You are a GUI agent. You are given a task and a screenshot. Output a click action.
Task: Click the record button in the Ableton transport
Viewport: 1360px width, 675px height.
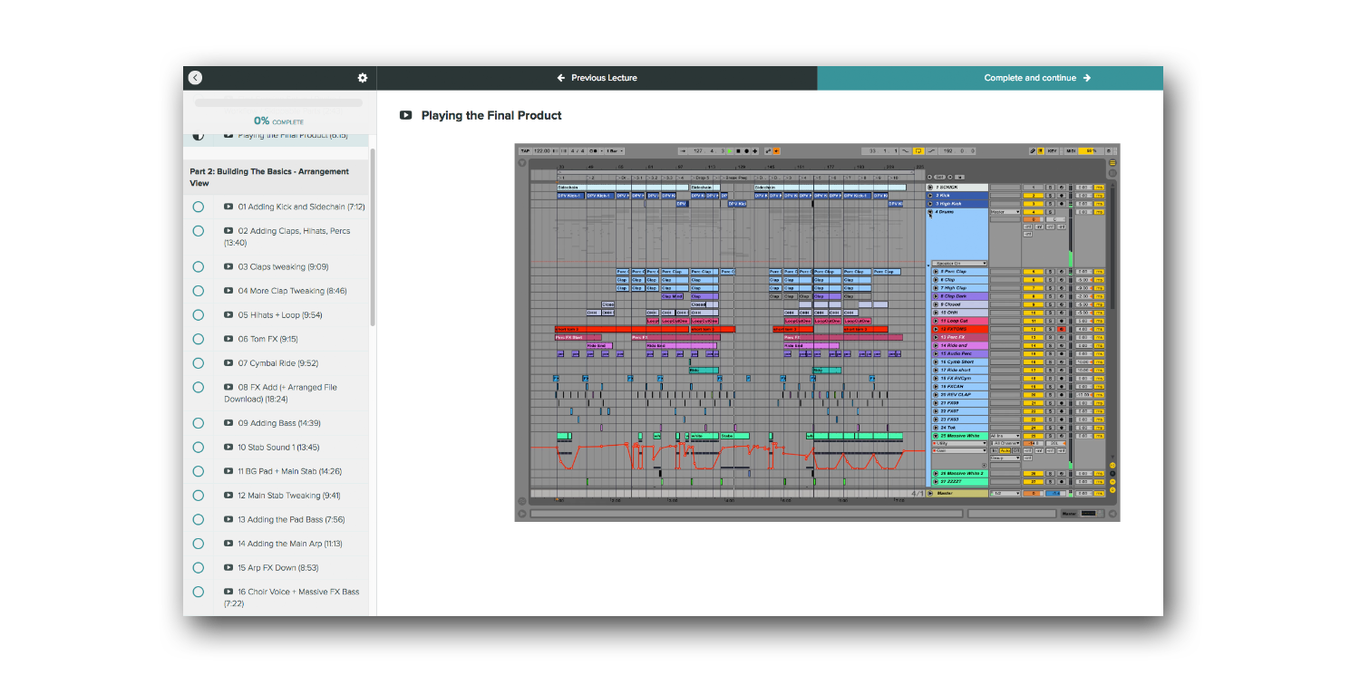pos(746,150)
